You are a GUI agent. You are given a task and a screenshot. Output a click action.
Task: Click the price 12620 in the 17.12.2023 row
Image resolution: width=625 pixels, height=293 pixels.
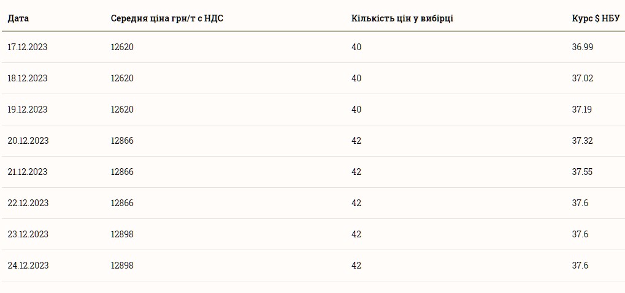point(122,47)
